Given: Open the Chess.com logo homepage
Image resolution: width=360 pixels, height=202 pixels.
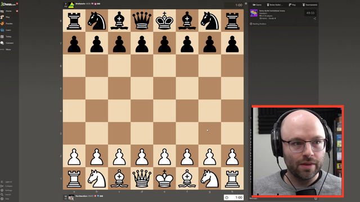Looking at the screenshot, I should coord(8,4).
